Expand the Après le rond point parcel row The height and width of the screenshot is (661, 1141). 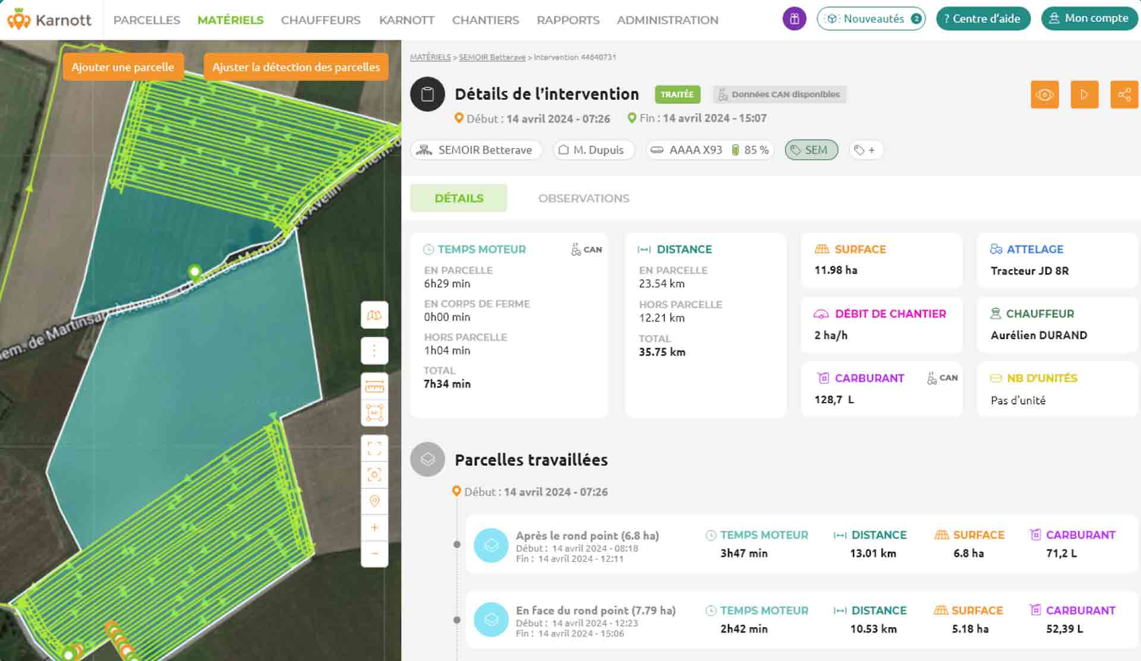tap(801, 545)
